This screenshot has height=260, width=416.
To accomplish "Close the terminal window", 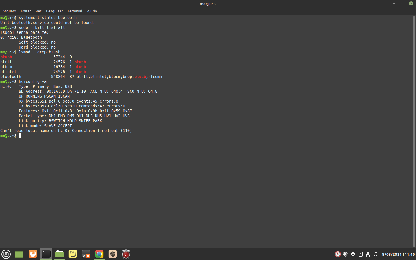I will (411, 3).
